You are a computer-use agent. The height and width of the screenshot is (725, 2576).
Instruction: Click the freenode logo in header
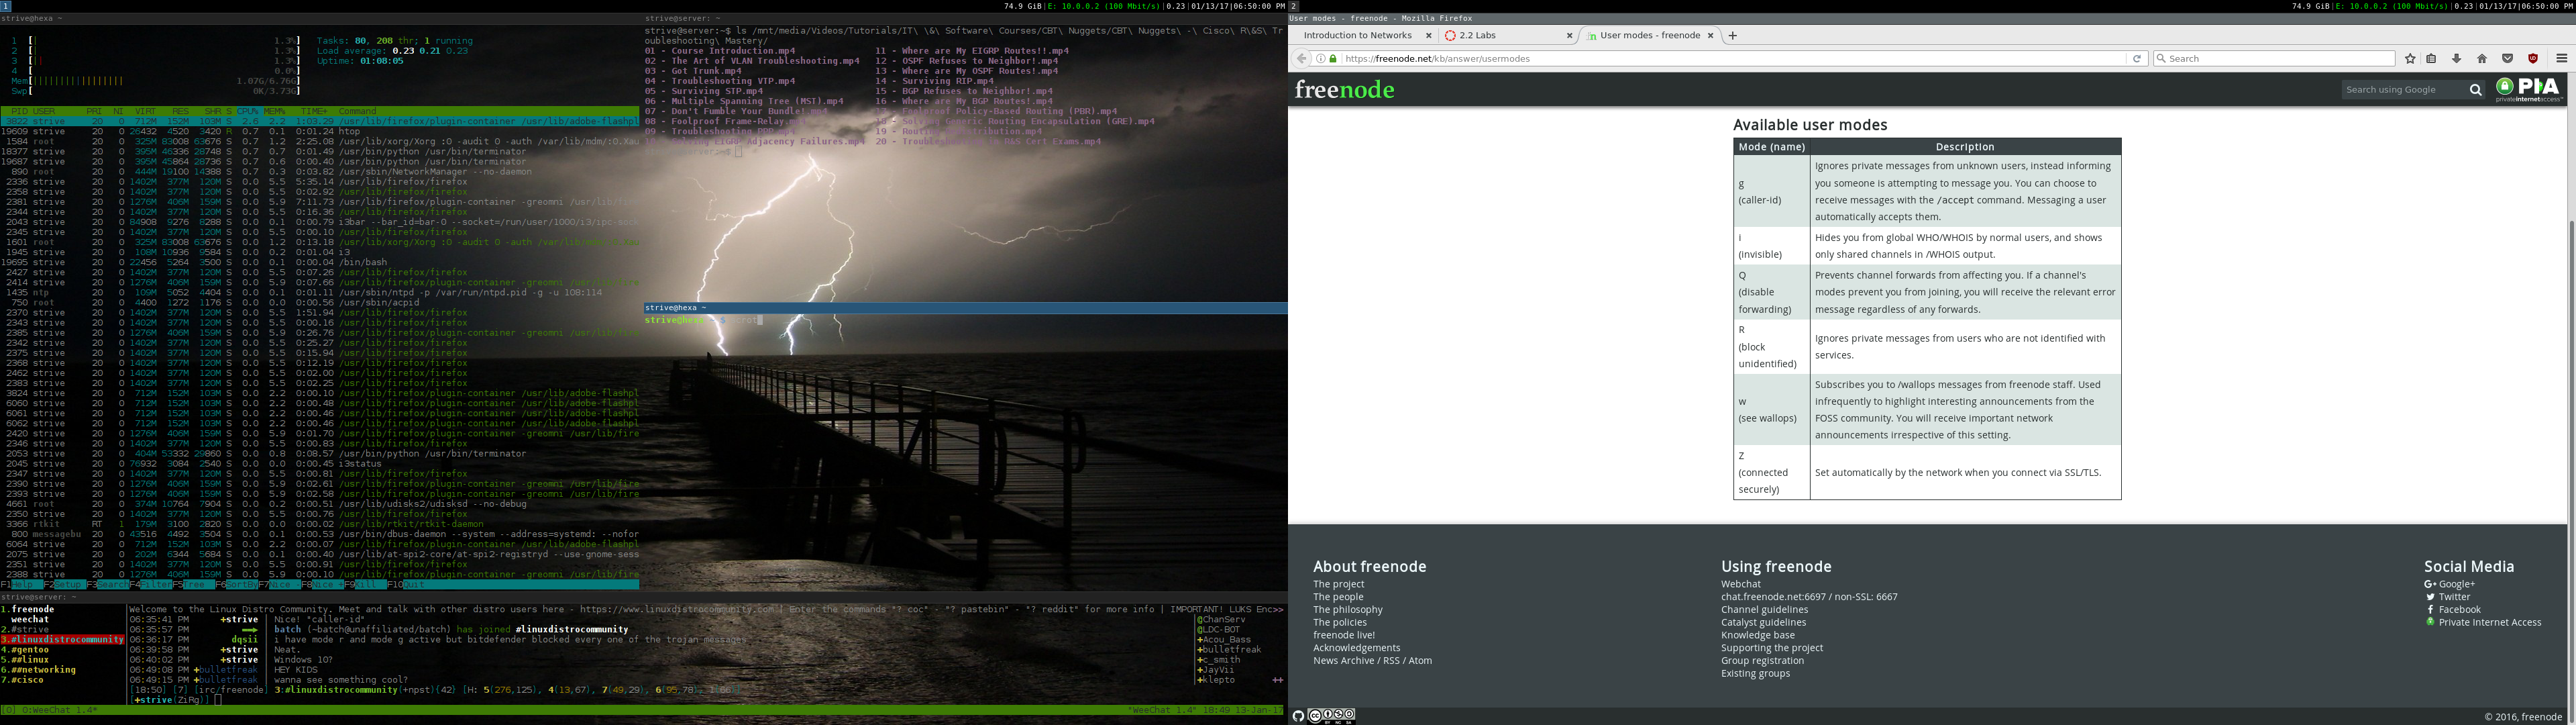point(1344,89)
